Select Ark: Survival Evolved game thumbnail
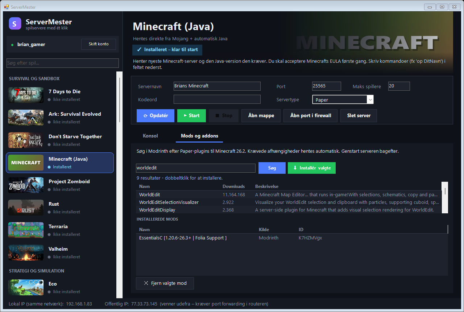 click(26, 118)
